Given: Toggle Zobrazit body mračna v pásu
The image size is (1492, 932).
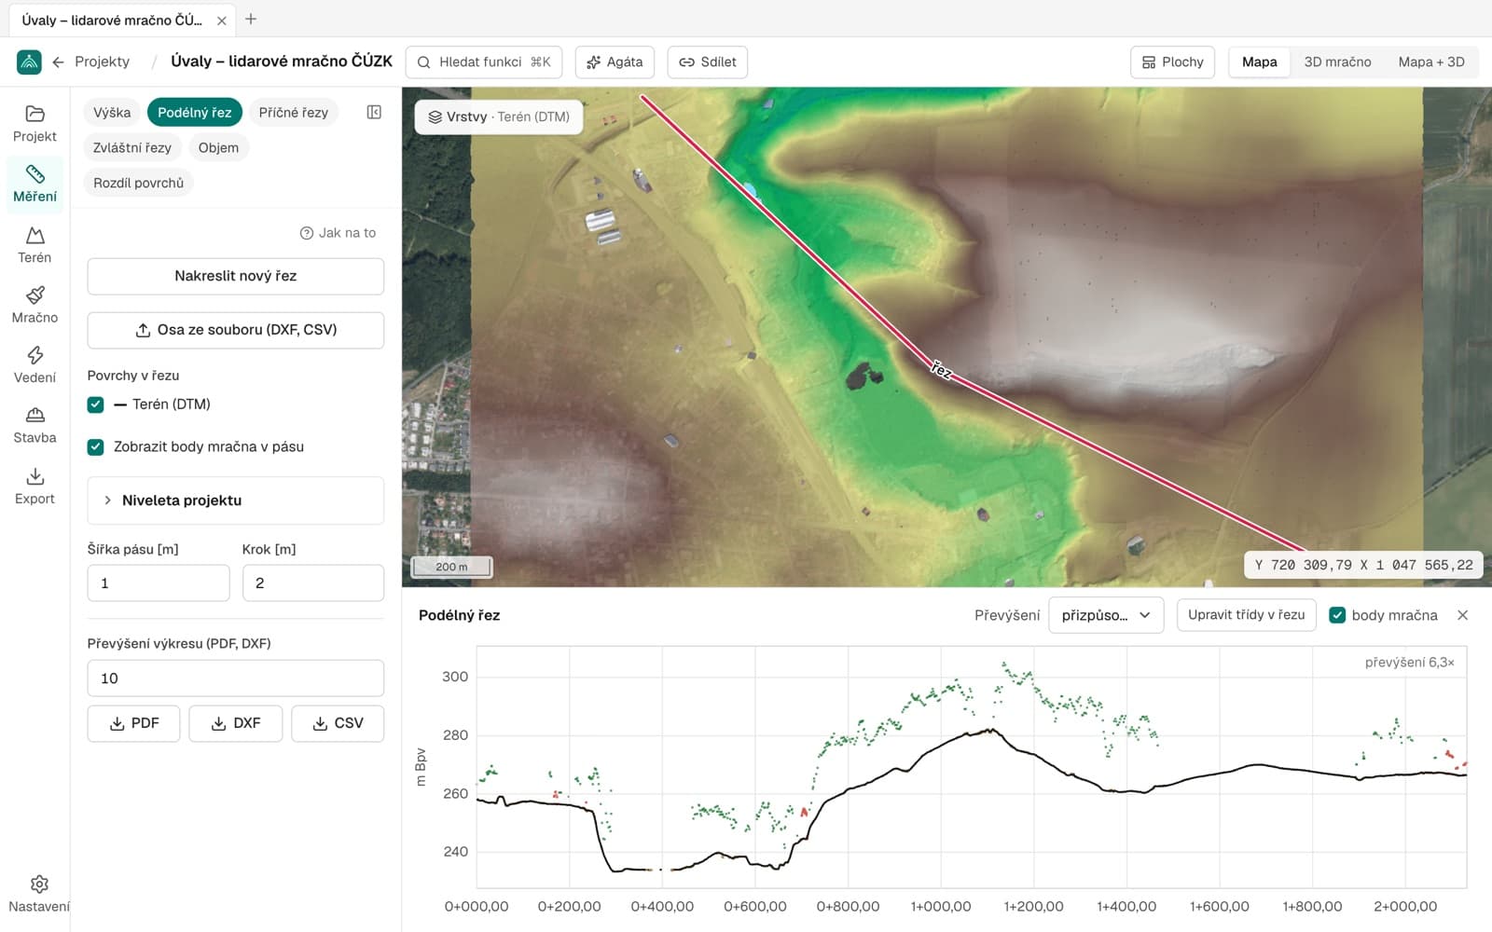Looking at the screenshot, I should [95, 447].
